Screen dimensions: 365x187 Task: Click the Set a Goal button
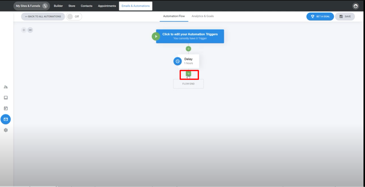tap(320, 17)
